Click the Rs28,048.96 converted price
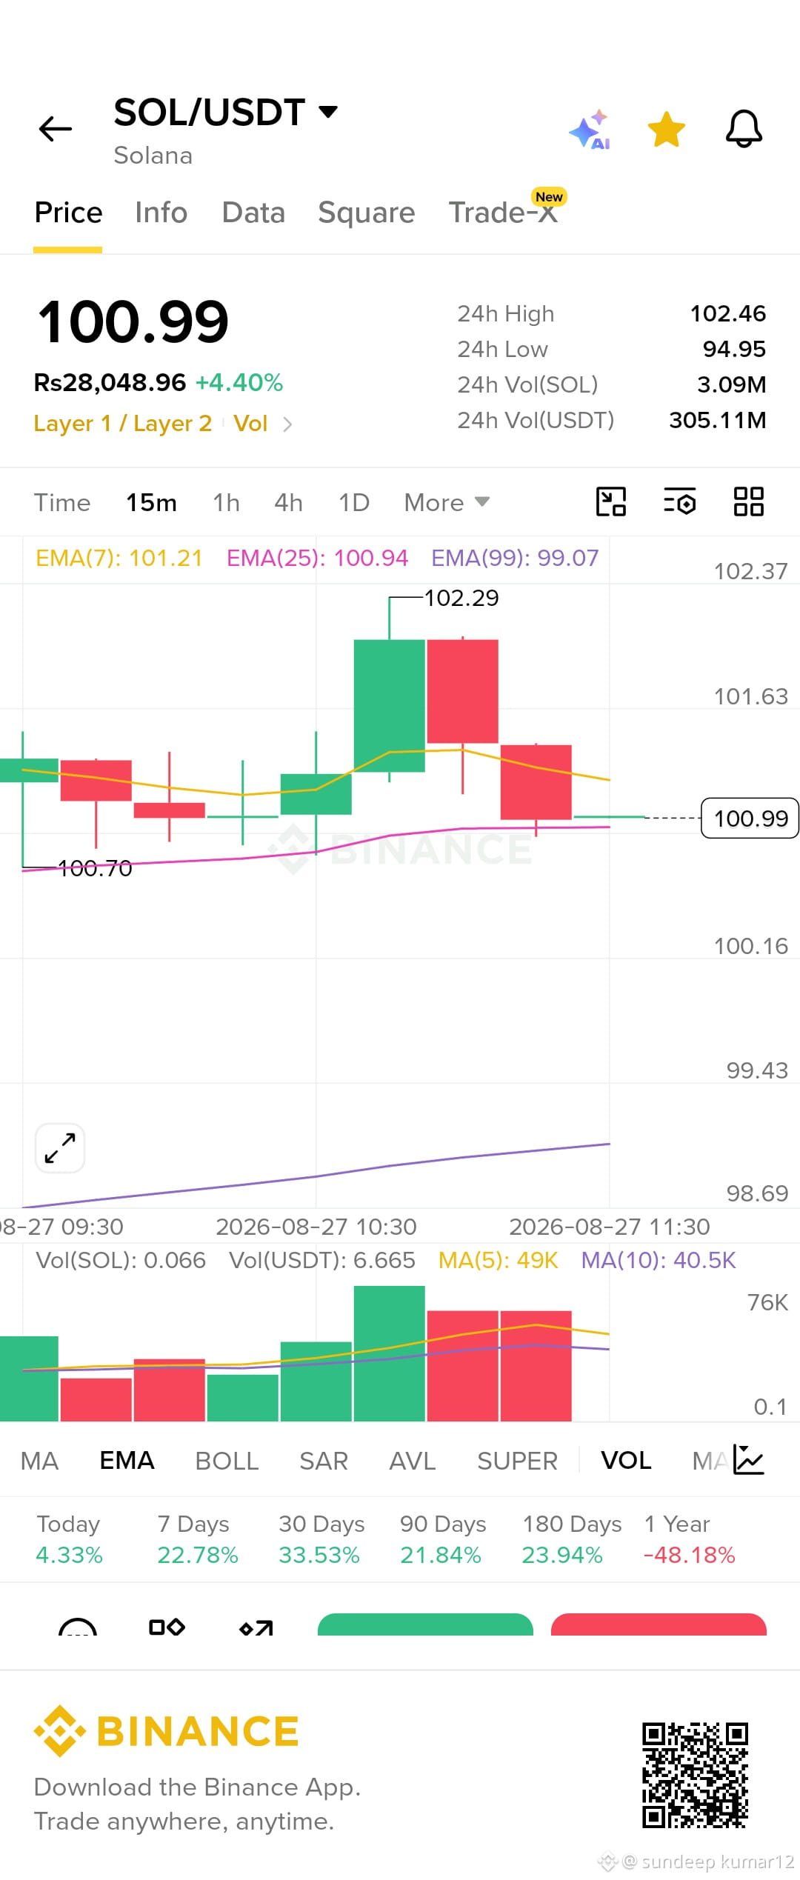This screenshot has height=1880, width=800. coord(110,382)
